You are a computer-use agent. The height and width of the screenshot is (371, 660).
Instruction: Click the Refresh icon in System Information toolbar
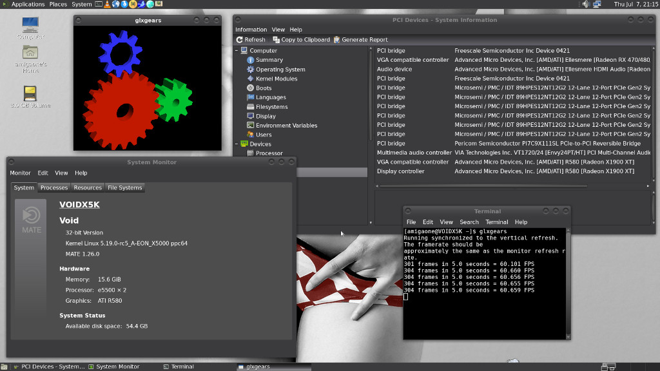tap(240, 39)
